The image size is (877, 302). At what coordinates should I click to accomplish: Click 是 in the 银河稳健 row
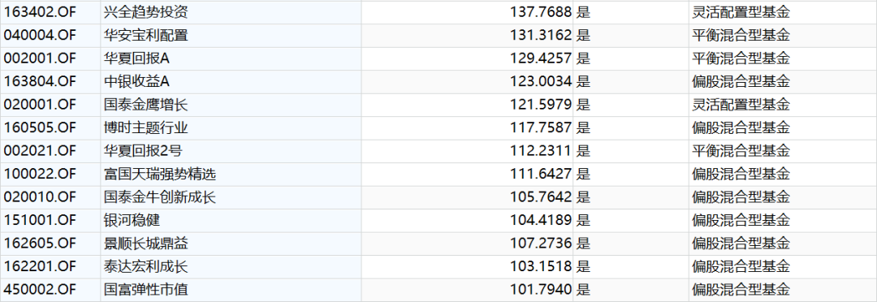[x=583, y=220]
